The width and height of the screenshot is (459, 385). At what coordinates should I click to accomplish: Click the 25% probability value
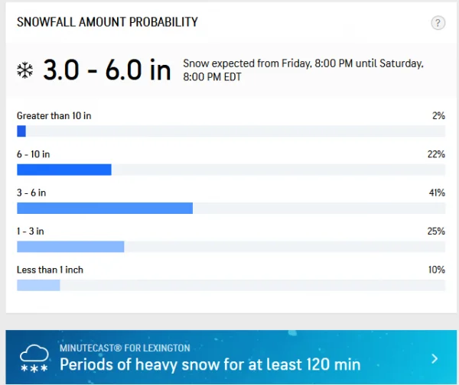(436, 231)
